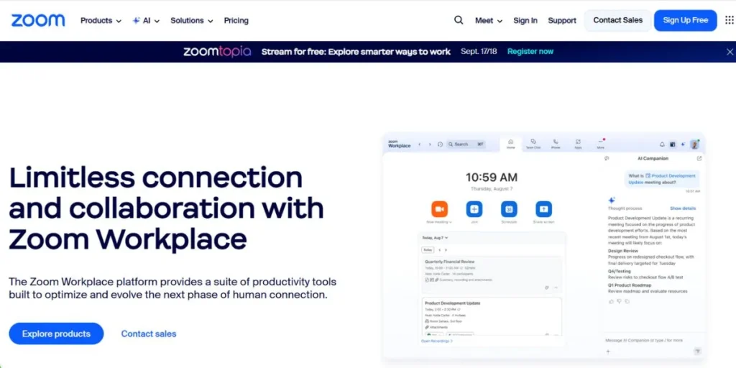Image resolution: width=736 pixels, height=368 pixels.
Task: Click the profile avatar in Workplace mockup
Action: (x=695, y=144)
